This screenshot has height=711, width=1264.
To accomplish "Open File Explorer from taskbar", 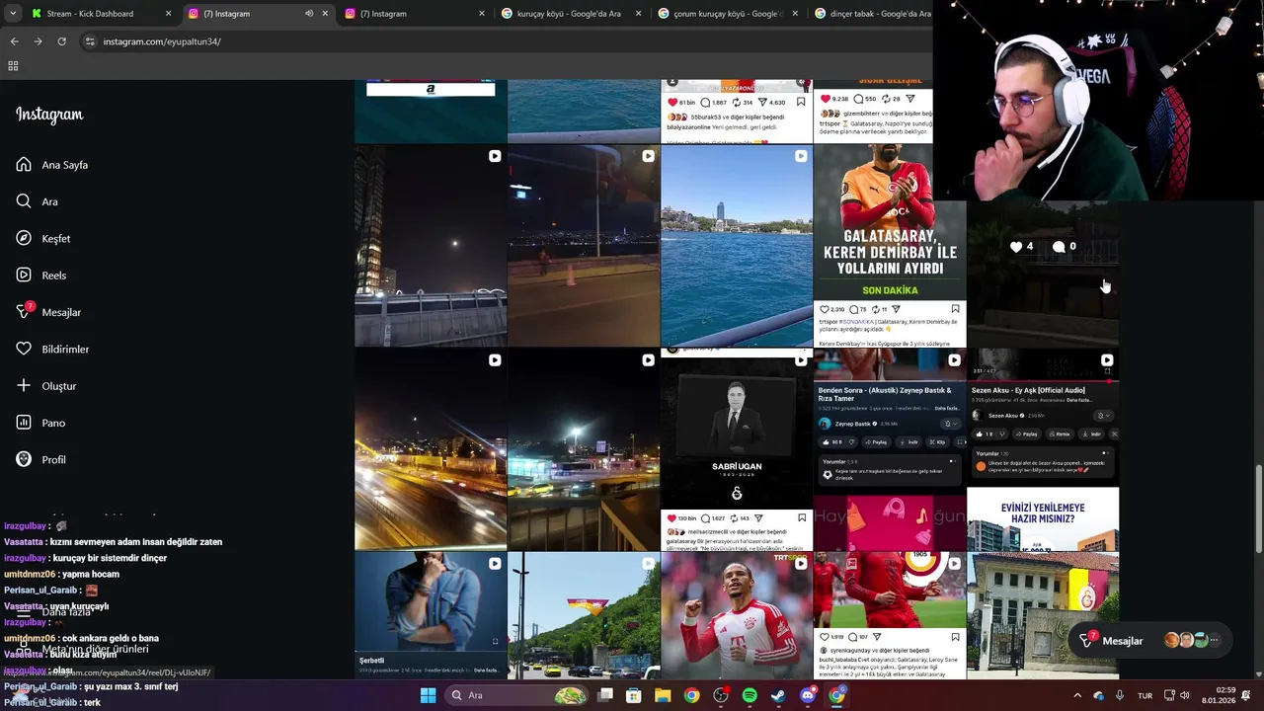I will pos(663,695).
